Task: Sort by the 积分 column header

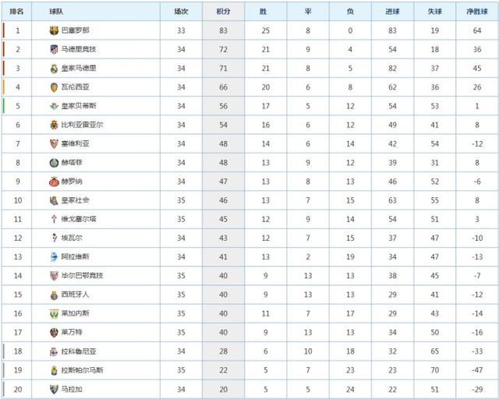Action: pyautogui.click(x=223, y=12)
